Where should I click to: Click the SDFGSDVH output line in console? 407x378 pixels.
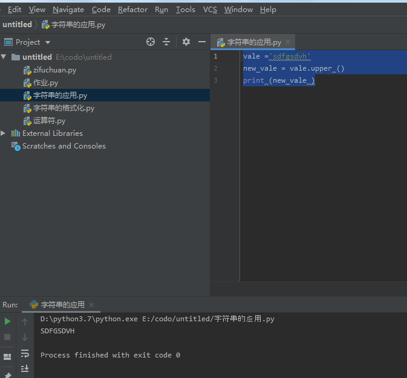(x=57, y=331)
